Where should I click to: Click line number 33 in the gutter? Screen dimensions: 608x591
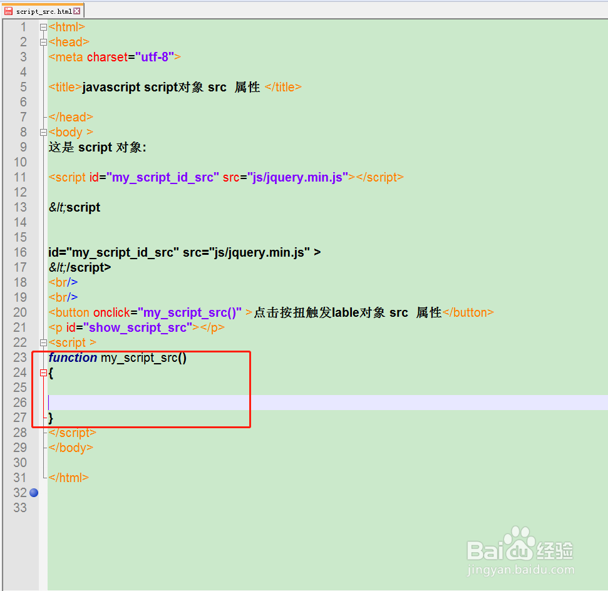point(20,508)
